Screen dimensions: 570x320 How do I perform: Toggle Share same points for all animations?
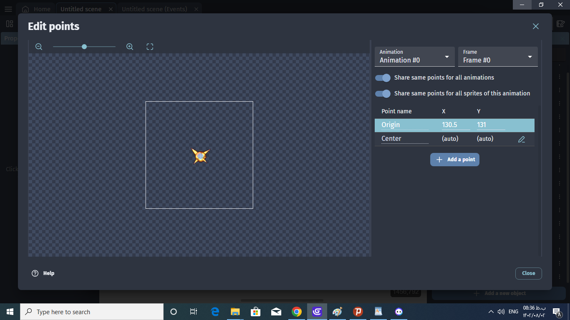tap(383, 78)
